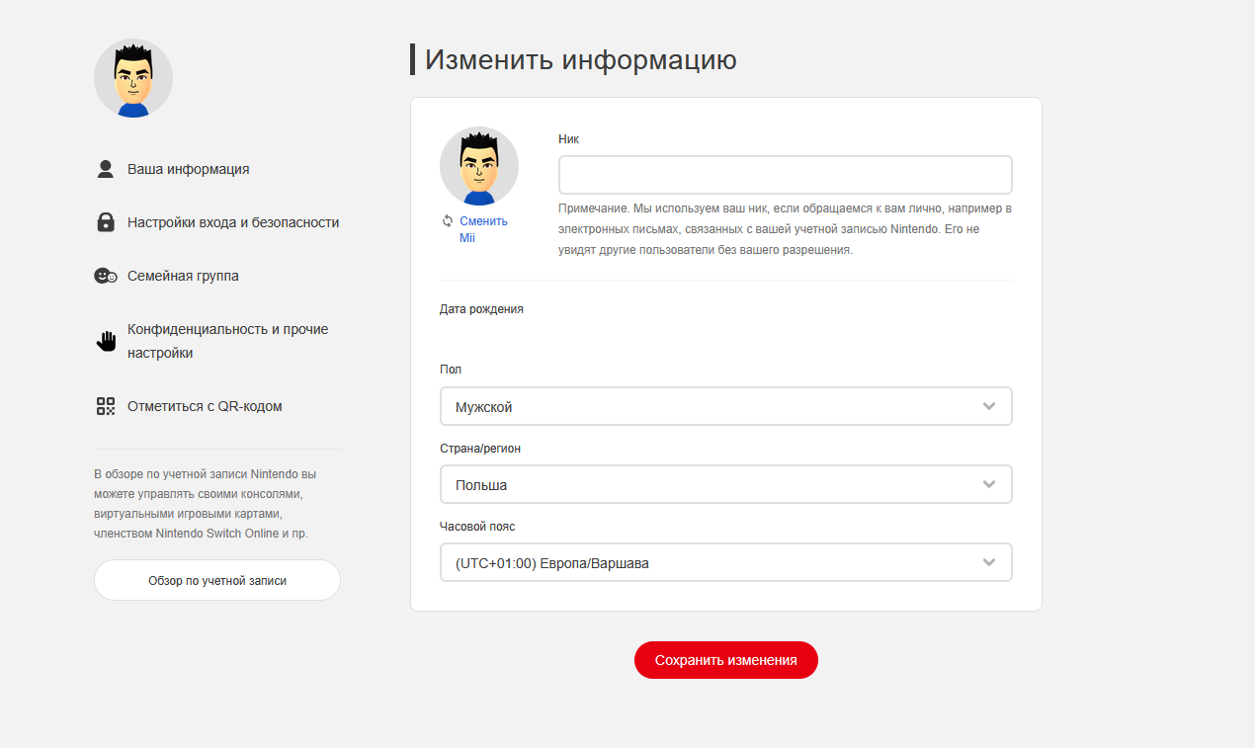
Task: Click the hand icon for privacy settings
Action: pyautogui.click(x=106, y=341)
